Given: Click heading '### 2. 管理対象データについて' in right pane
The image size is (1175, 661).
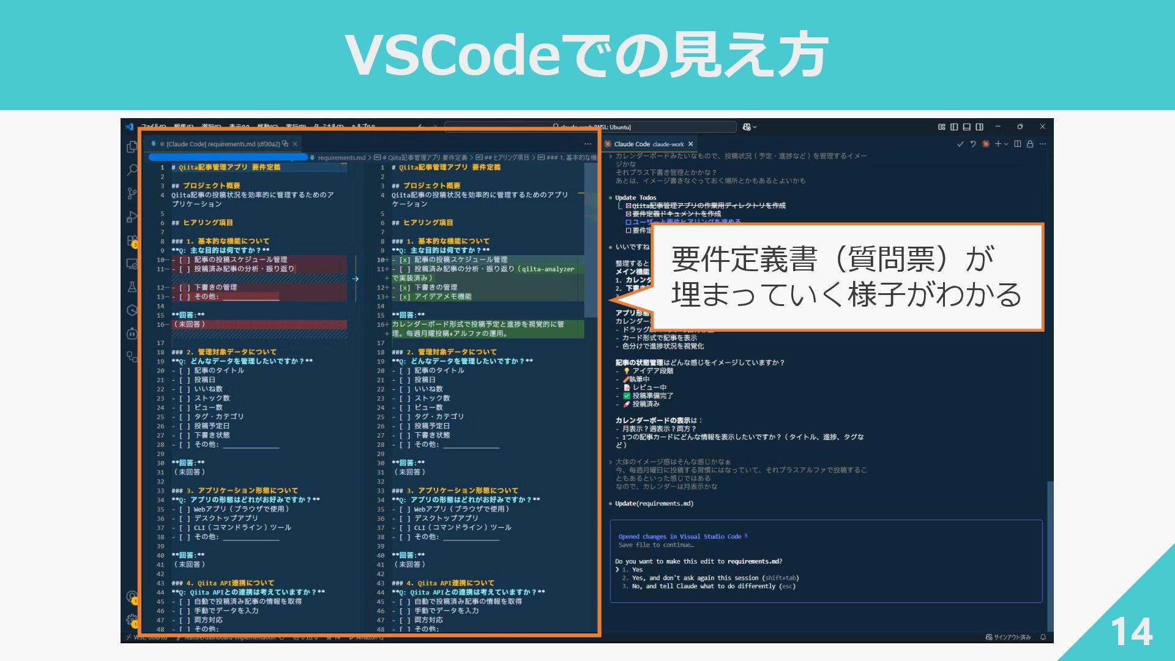Looking at the screenshot, I should click(x=444, y=352).
